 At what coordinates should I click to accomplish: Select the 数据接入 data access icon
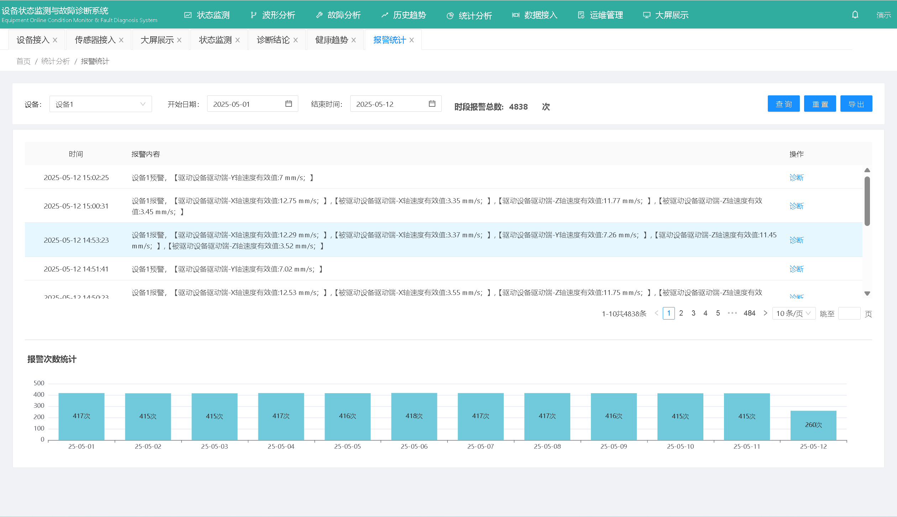[515, 15]
